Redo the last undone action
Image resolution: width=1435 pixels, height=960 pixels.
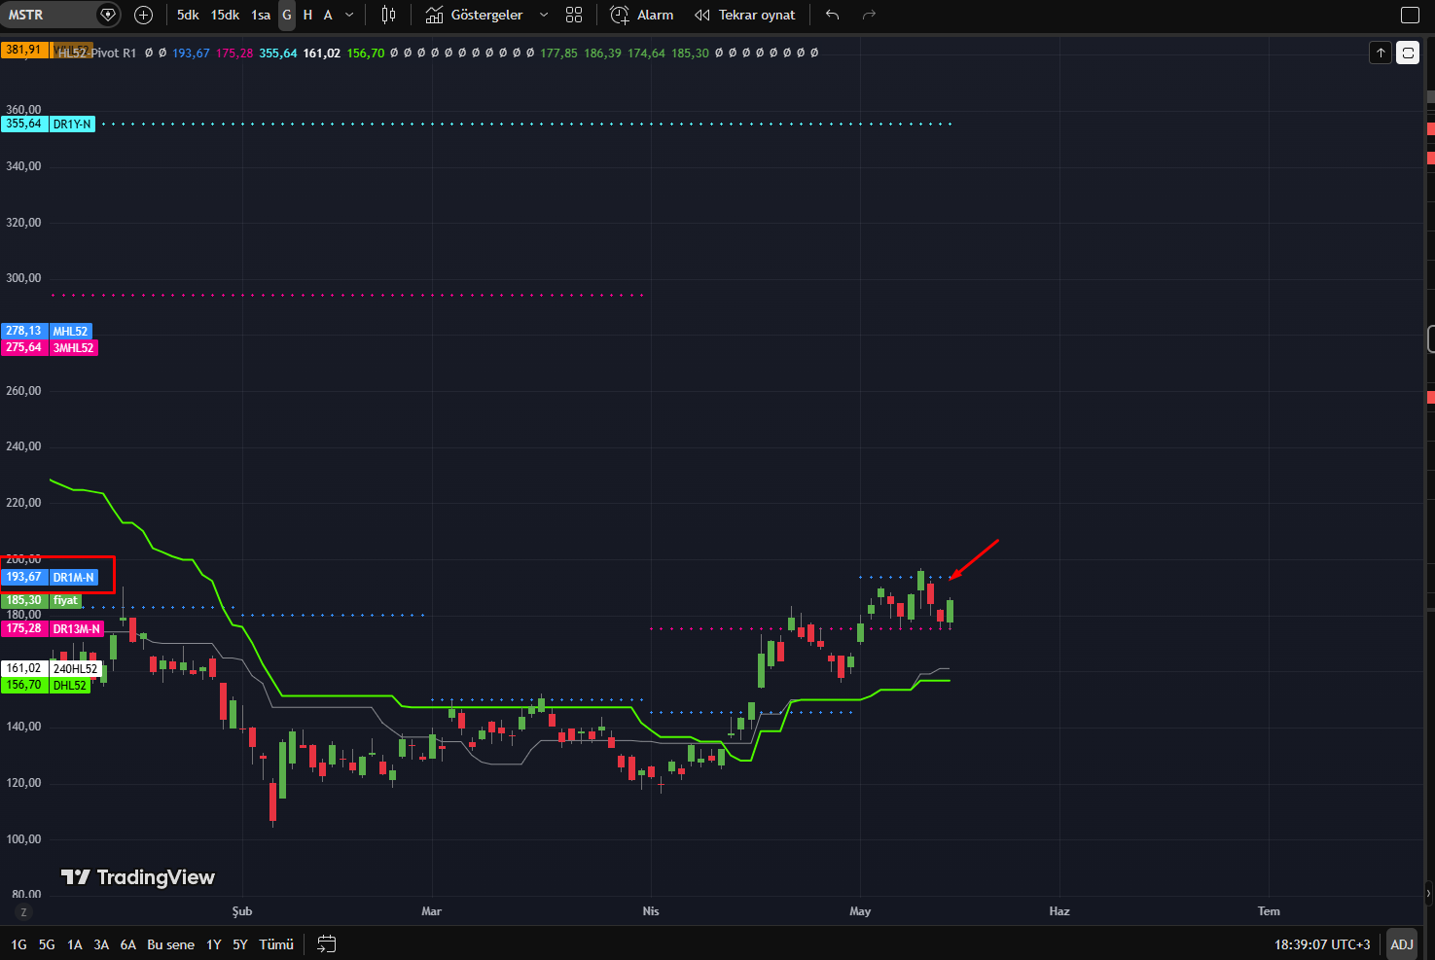click(x=869, y=15)
